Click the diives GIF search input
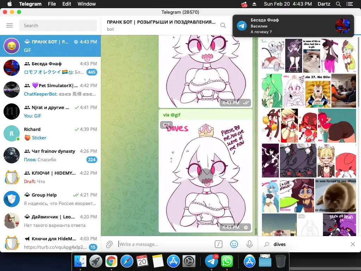Screen dimensions: 361x271 coord(310,244)
